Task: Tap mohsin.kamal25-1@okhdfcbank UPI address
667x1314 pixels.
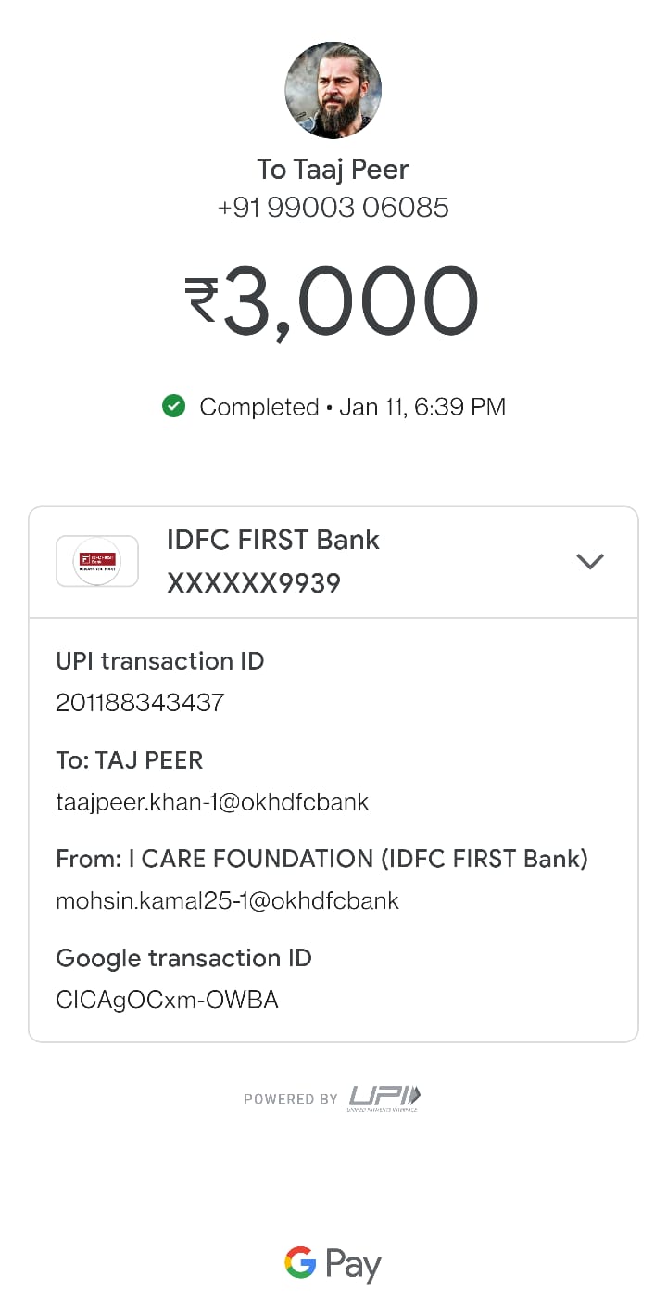Action: coord(228,900)
